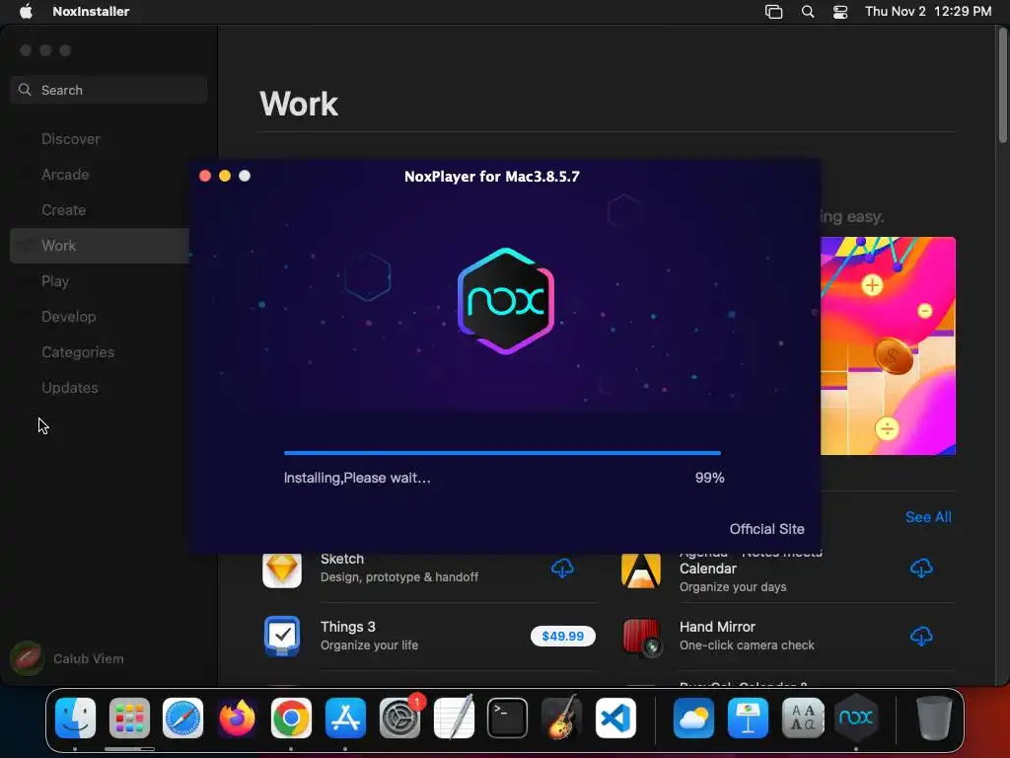Click the Hand Mirror app title
Image resolution: width=1010 pixels, height=758 pixels.
718,627
